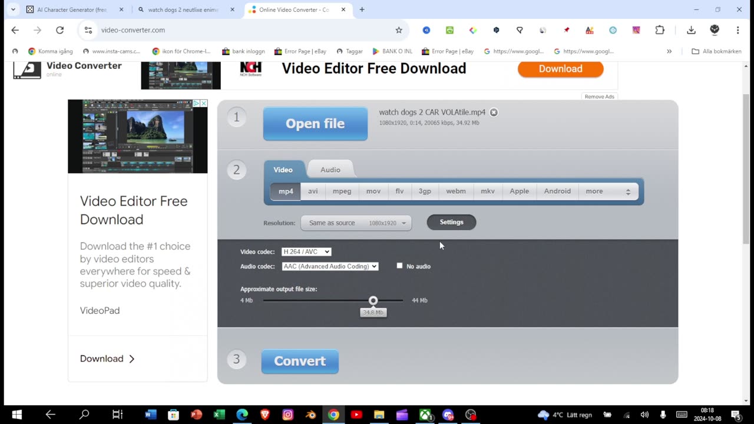This screenshot has height=424, width=754.
Task: Open Instagram from taskbar
Action: point(288,415)
